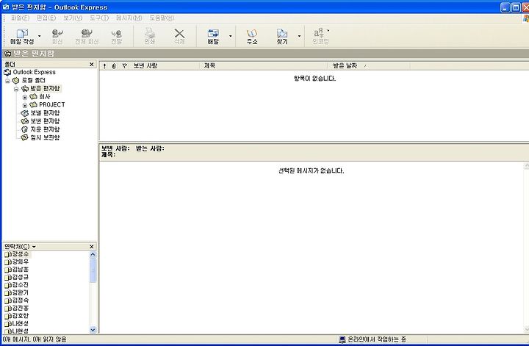Open the 보낼 편지함 folder
The height and width of the screenshot is (346, 529).
coord(45,112)
